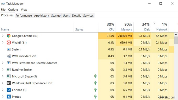Expand the Runtime Broker row
The height and width of the screenshot is (100, 178).
pyautogui.click(x=3, y=70)
